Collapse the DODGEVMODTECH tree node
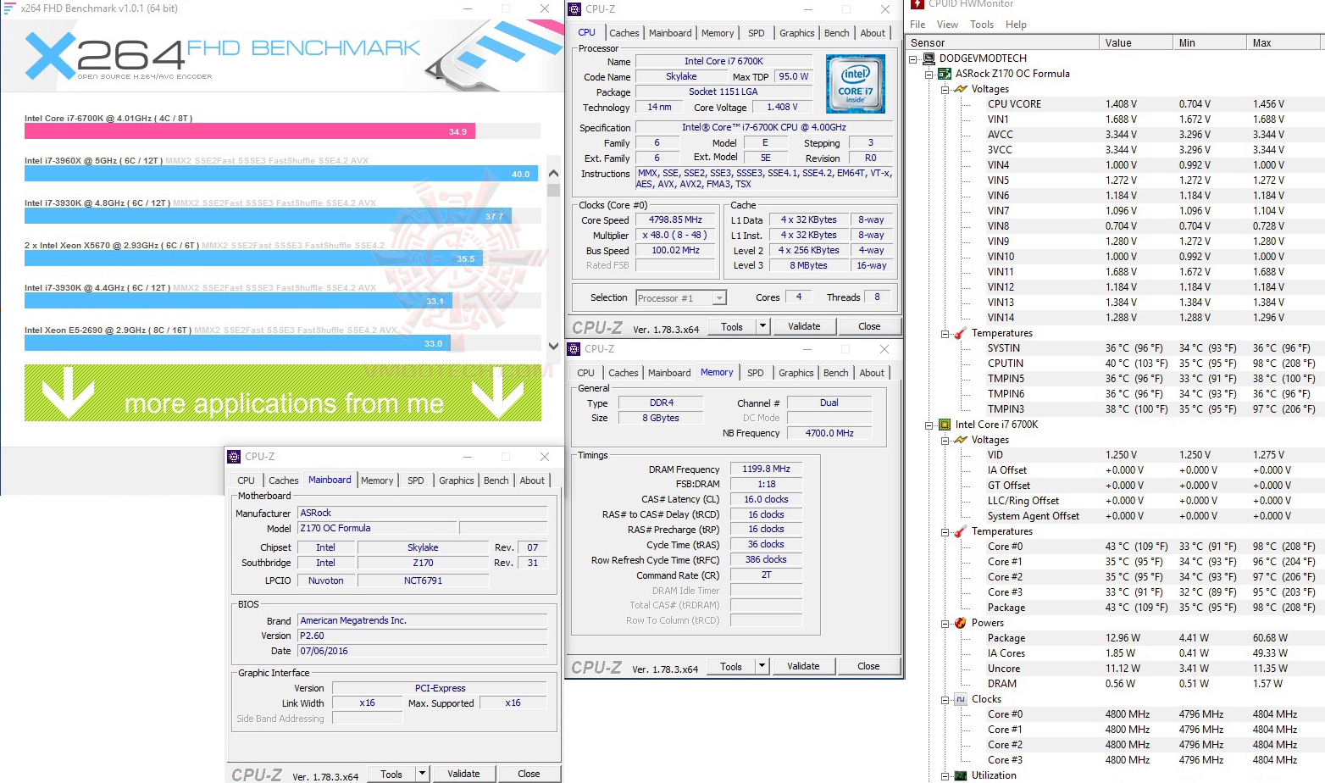 [912, 58]
